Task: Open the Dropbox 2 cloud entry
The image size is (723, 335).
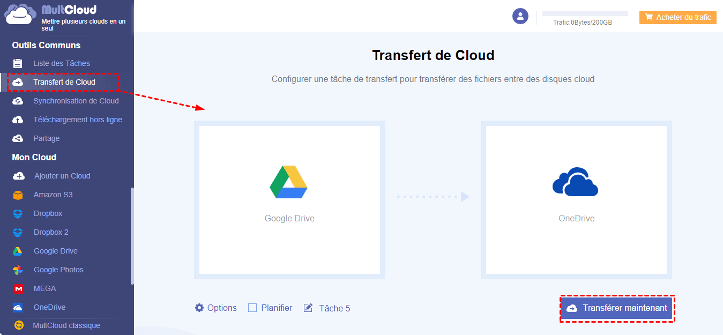Action: (51, 232)
